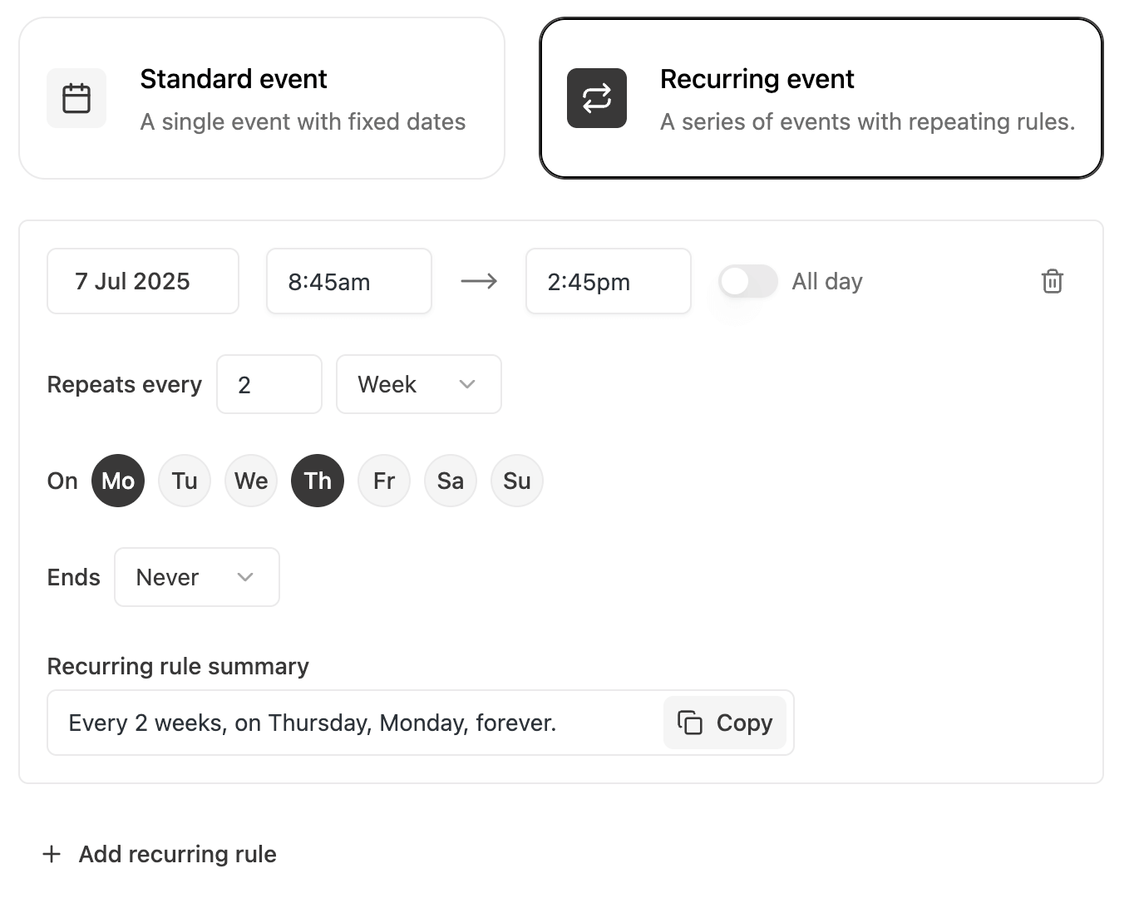
Task: Click the Copy button for the rule summary
Action: click(x=724, y=723)
